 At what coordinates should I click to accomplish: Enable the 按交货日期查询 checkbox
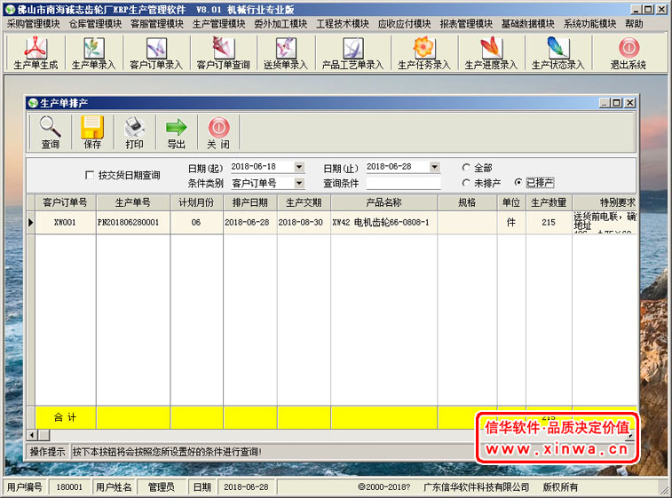(90, 175)
